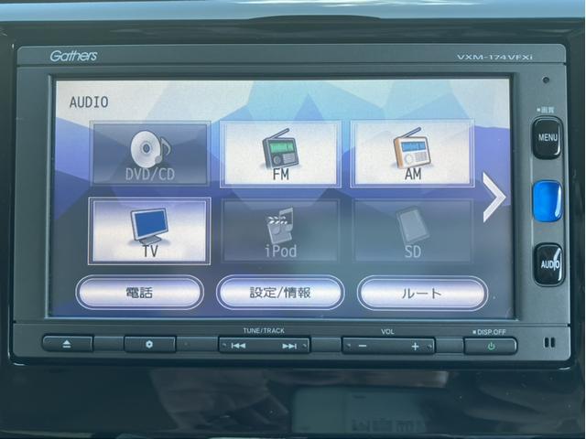586x439 pixels.
Task: Open the 設定/情報 settings screen
Action: point(280,293)
